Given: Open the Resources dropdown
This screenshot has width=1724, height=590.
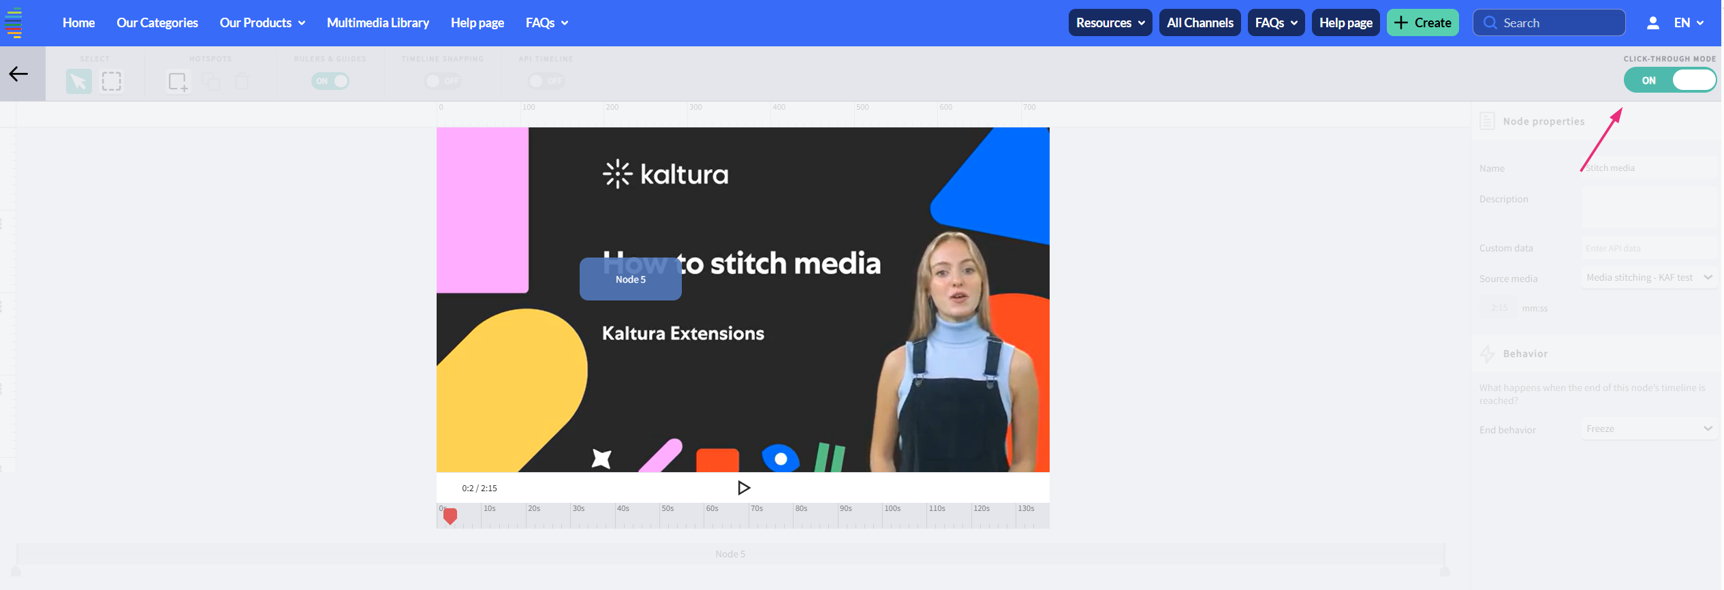Looking at the screenshot, I should click(1110, 23).
